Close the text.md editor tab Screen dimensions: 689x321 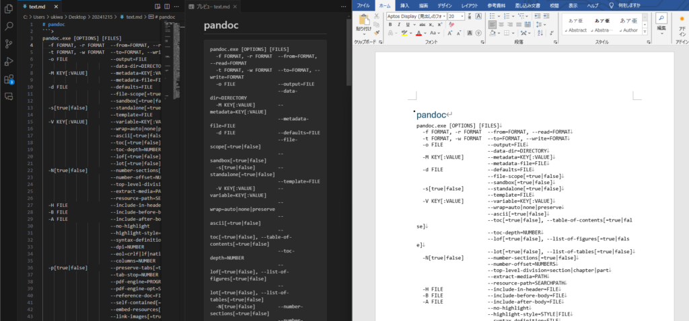coord(57,7)
